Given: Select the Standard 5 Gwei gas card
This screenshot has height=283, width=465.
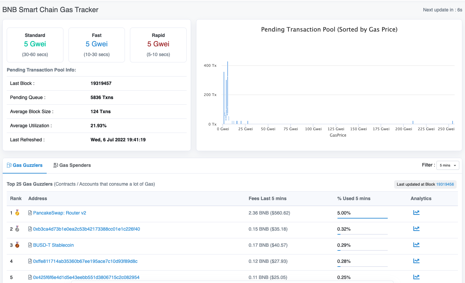Looking at the screenshot, I should 35,45.
